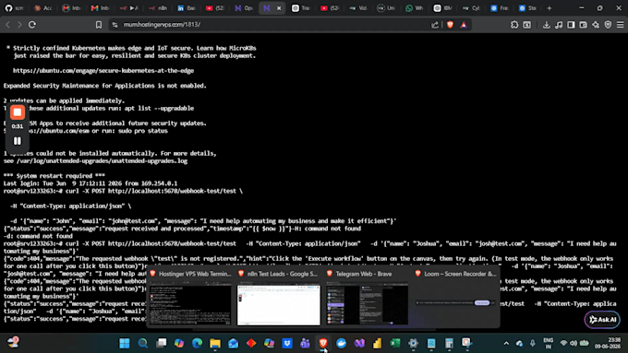Open Brave Shields lion icon

(x=450, y=25)
